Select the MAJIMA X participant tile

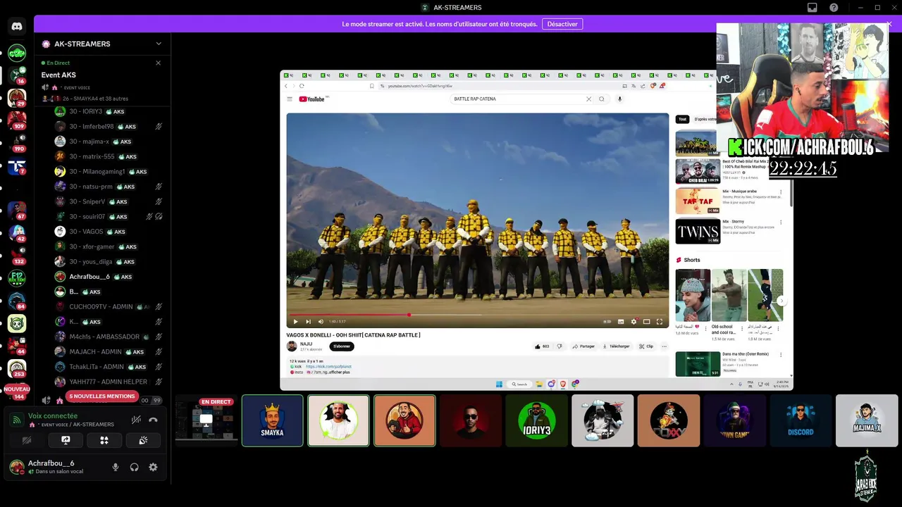point(867,420)
